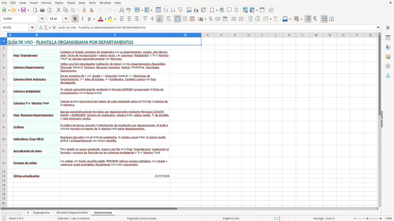Open the Sheet menu
The height and width of the screenshot is (221, 394).
(71, 3)
